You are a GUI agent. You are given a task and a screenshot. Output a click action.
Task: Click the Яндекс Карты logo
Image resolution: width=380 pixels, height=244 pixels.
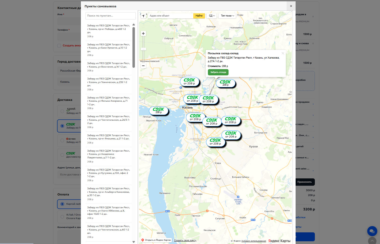coord(279,241)
